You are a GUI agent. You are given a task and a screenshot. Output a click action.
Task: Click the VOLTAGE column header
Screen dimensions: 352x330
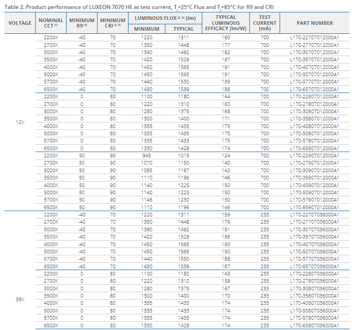[20, 23]
